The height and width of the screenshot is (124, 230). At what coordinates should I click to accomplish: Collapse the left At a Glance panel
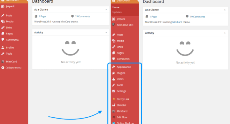106,10
